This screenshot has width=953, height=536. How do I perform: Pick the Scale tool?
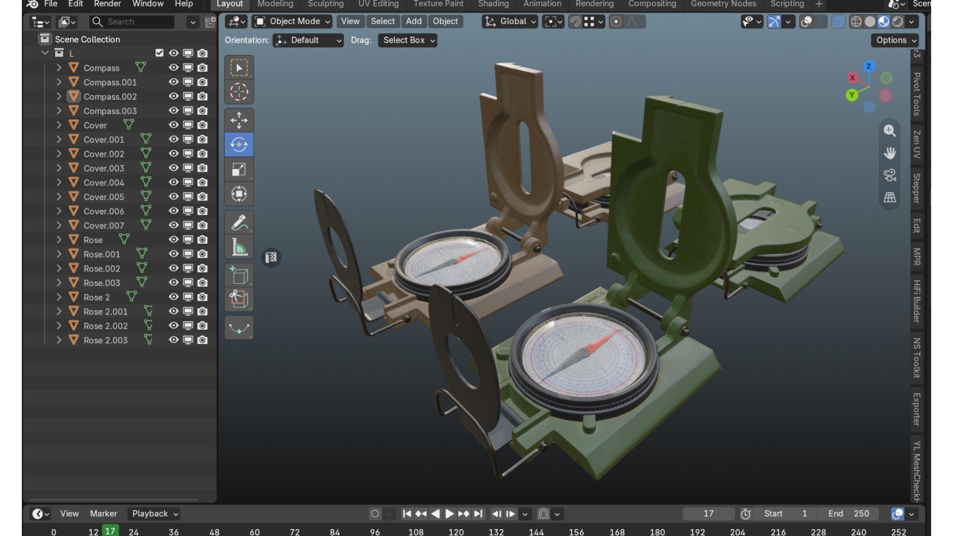pyautogui.click(x=239, y=169)
